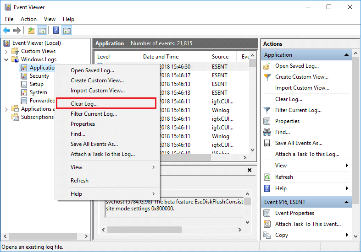Open the Action menu
The height and width of the screenshot is (252, 361).
(28, 19)
